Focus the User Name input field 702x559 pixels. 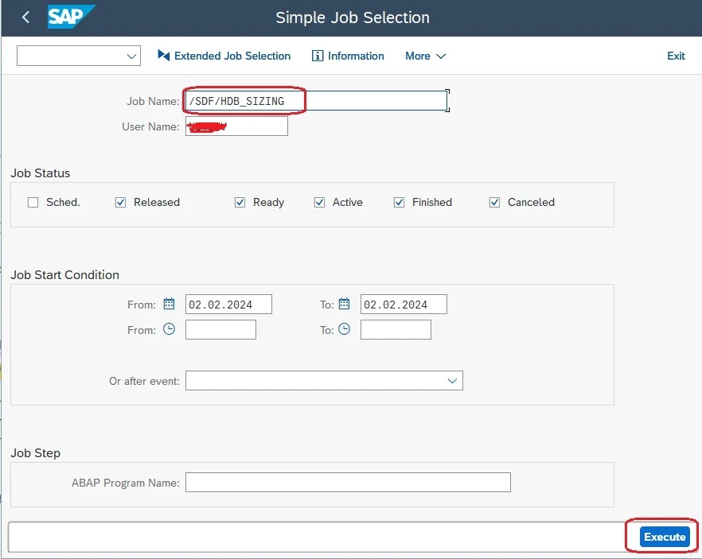tap(236, 126)
